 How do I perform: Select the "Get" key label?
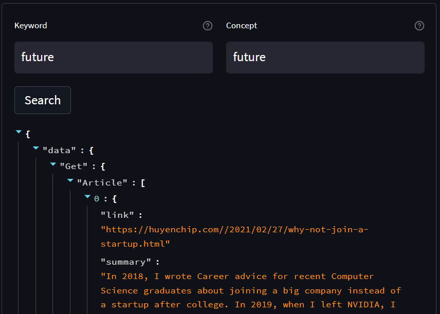pyautogui.click(x=74, y=167)
